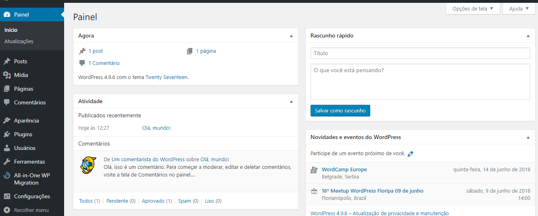Image resolution: width=538 pixels, height=216 pixels.
Task: Click the Salvar como rascunho button
Action: click(340, 110)
